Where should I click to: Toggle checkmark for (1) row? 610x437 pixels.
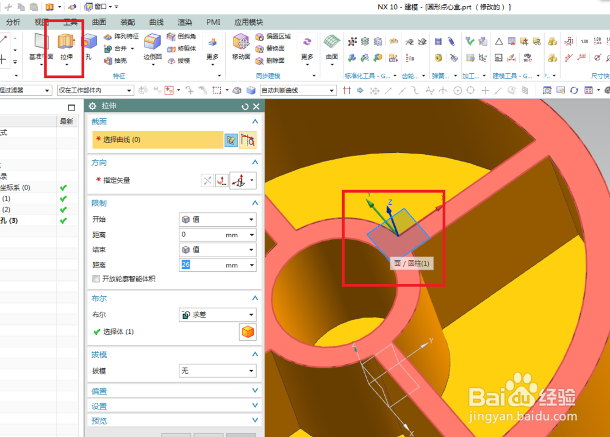[63, 199]
